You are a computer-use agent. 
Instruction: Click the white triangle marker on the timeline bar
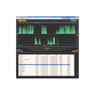point(37,23)
